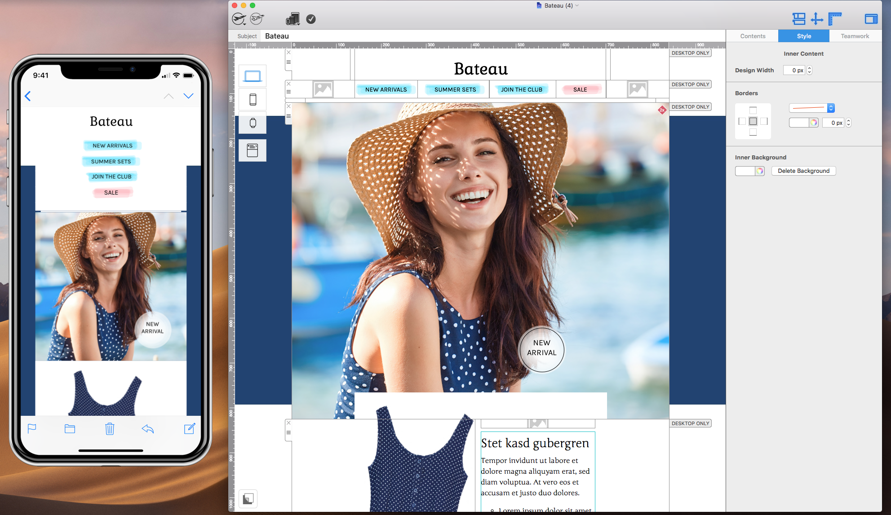
Task: Select the four-arrow move tool icon
Action: [x=816, y=19]
